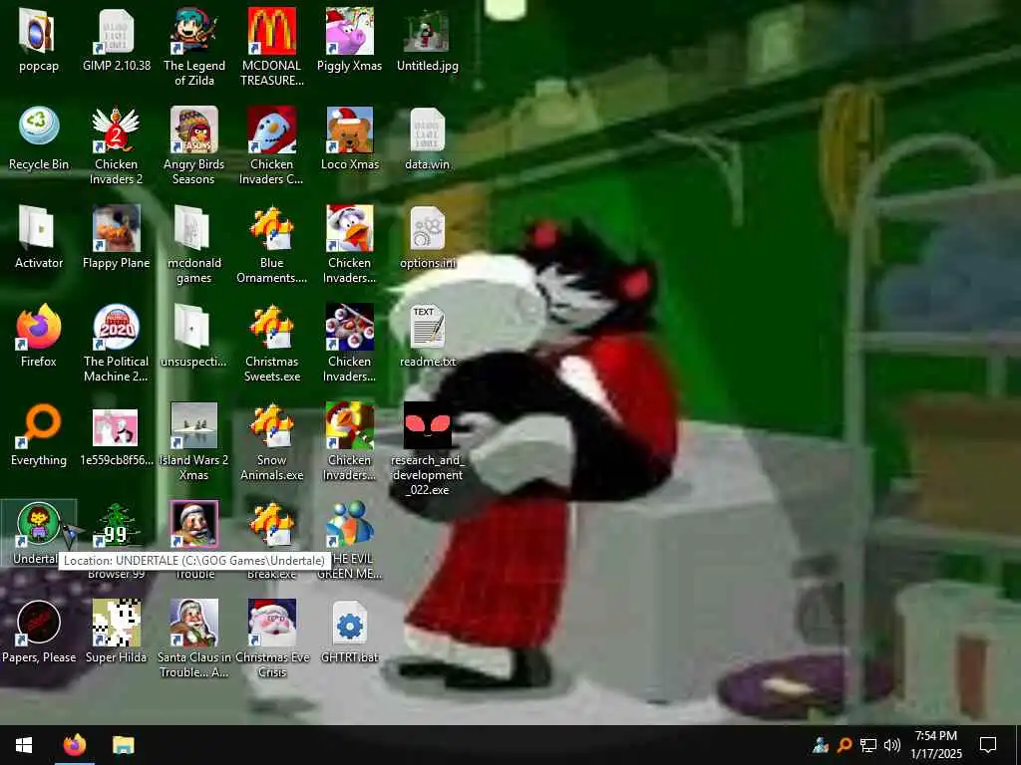The width and height of the screenshot is (1021, 765).
Task: Open the notification center icon
Action: coord(988,745)
